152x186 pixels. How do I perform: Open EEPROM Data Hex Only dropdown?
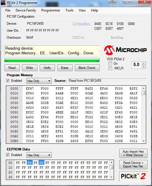click(x=39, y=155)
